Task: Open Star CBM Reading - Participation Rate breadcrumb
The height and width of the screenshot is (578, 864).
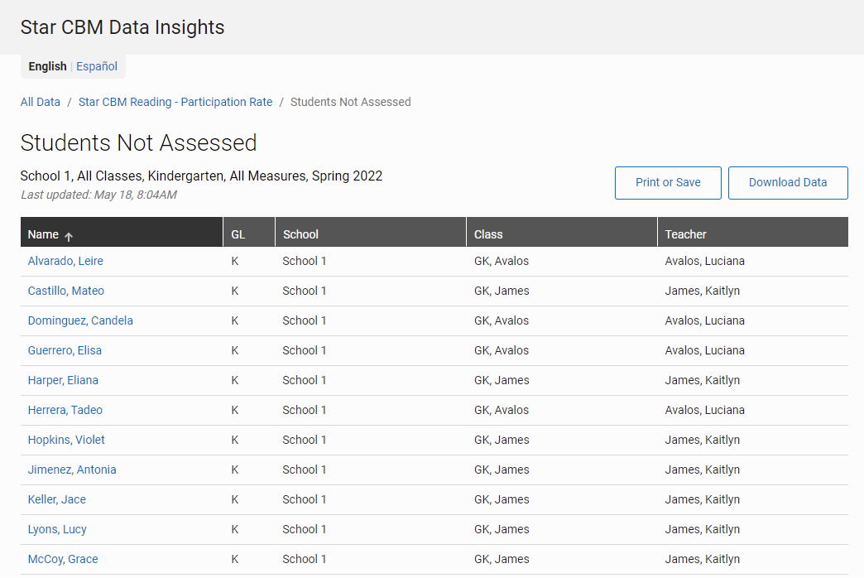Action: pyautogui.click(x=175, y=102)
